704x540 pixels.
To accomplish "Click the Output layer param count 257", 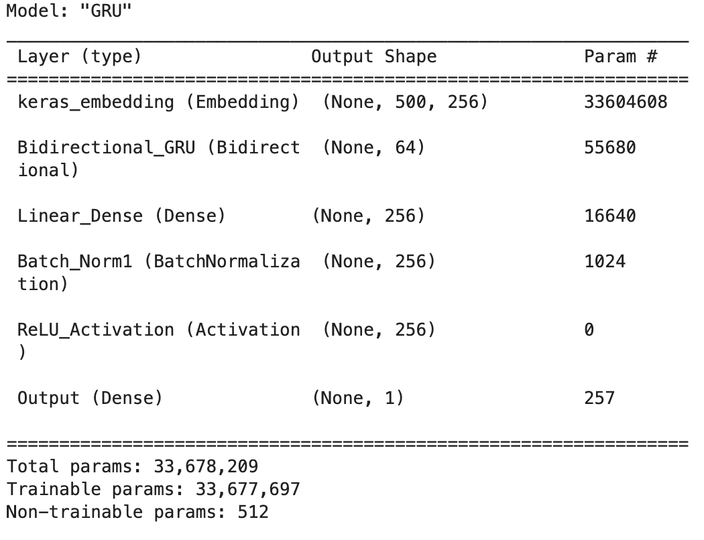I will (x=599, y=398).
